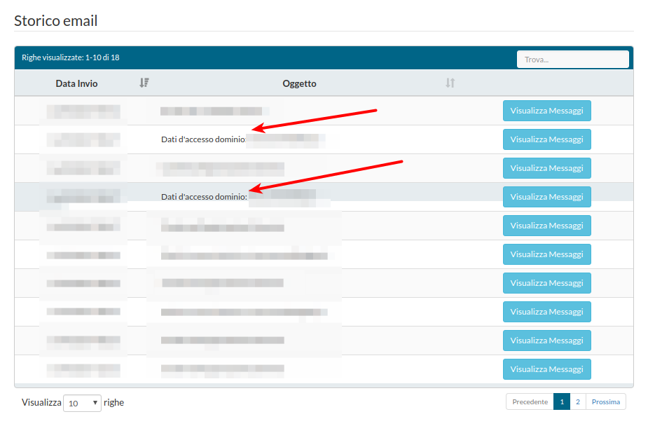Image resolution: width=655 pixels, height=440 pixels.
Task: Click Data Invio column header
Action: point(76,83)
